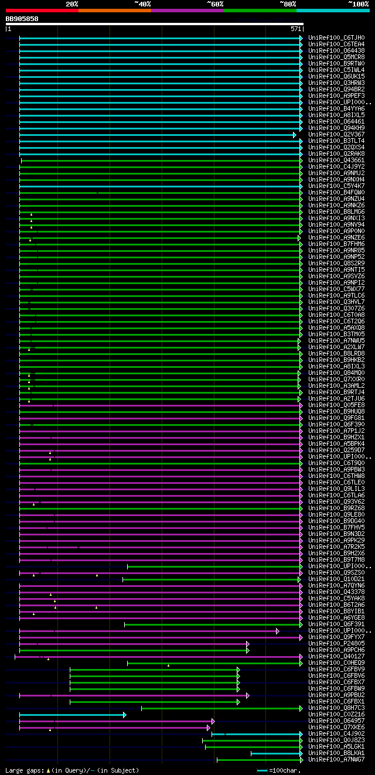Click the UniRef100_Q43661 hit label

(336, 160)
